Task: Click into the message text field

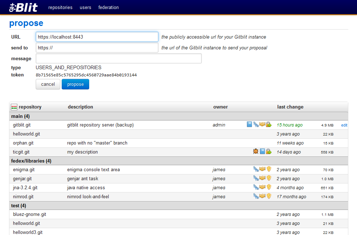Action: click(118, 58)
